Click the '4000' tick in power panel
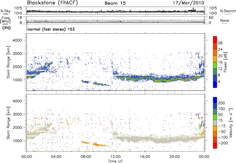The width and height of the screenshot is (236, 163). [x=17, y=40]
